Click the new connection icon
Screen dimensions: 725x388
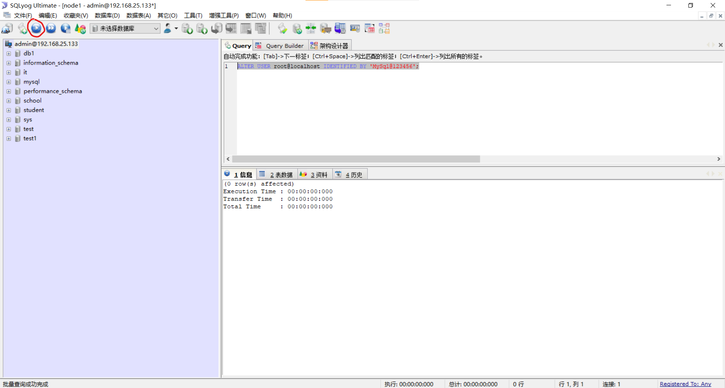pos(7,29)
